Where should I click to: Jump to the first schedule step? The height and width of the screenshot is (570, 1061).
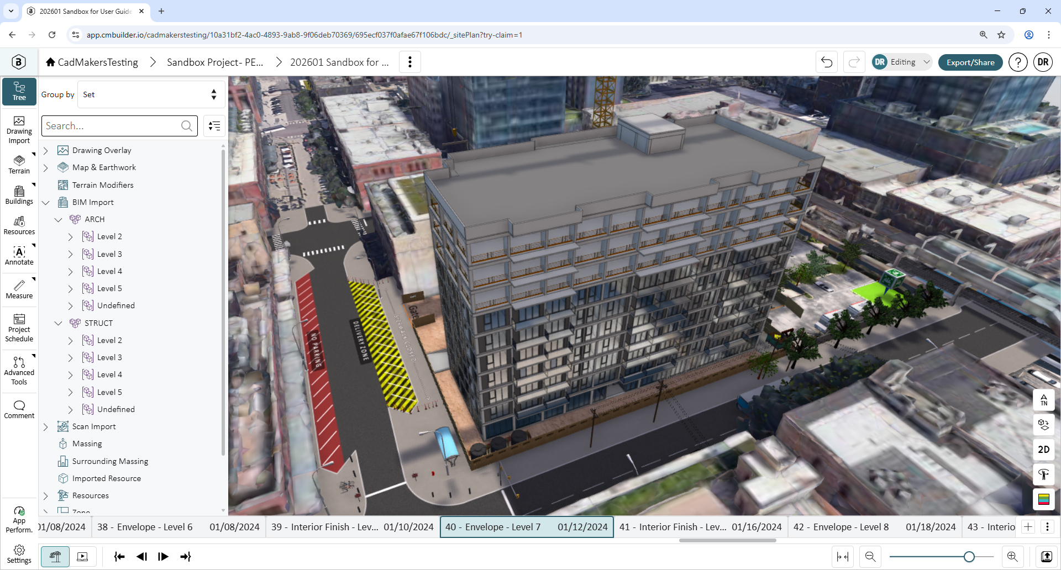pos(119,557)
